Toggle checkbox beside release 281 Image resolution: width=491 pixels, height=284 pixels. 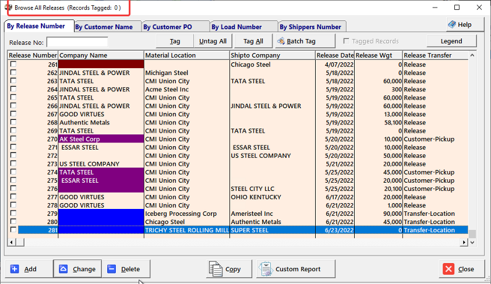point(13,230)
